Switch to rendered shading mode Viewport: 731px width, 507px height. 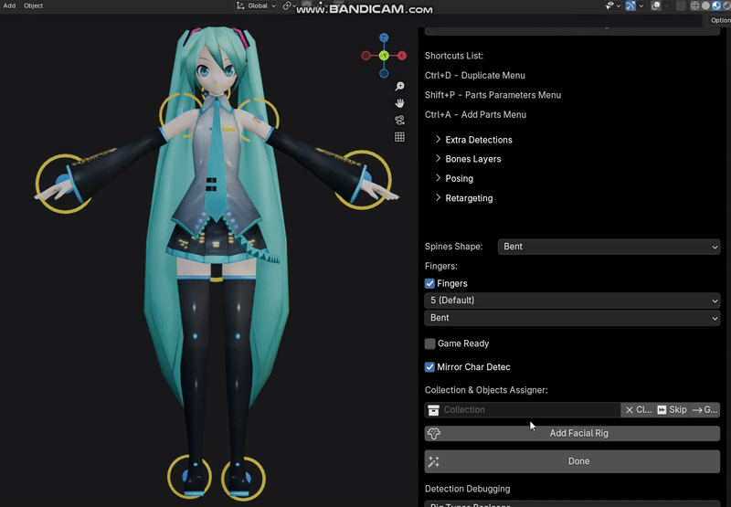(x=726, y=5)
